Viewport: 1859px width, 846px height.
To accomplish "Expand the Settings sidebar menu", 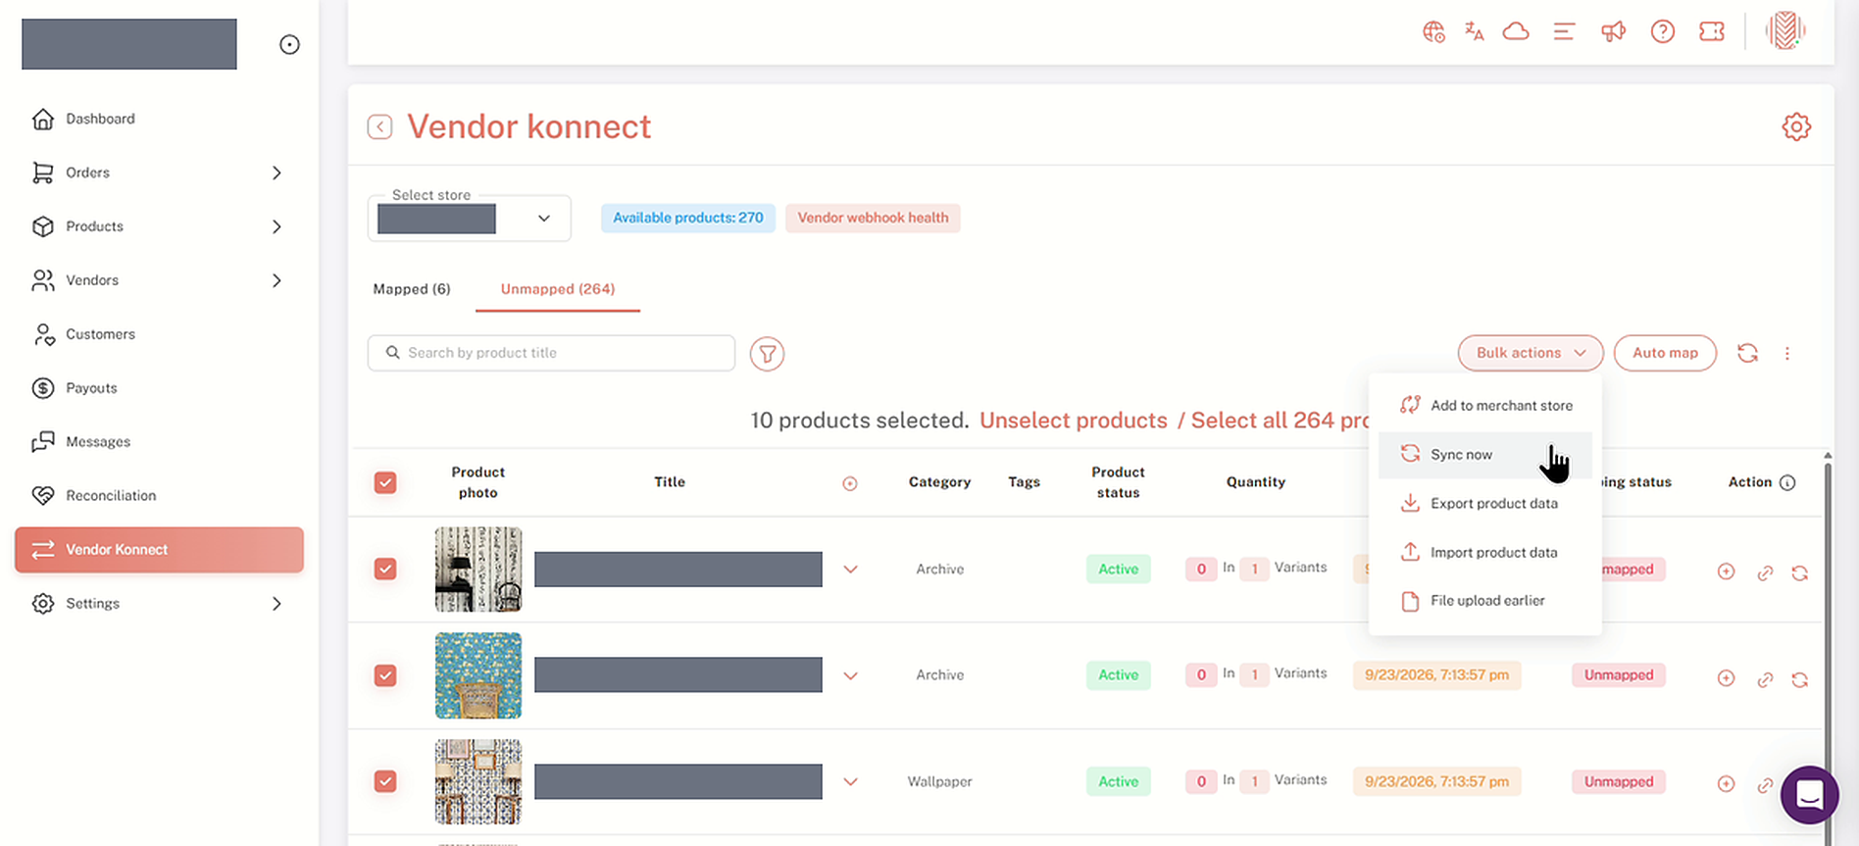I will 276,604.
